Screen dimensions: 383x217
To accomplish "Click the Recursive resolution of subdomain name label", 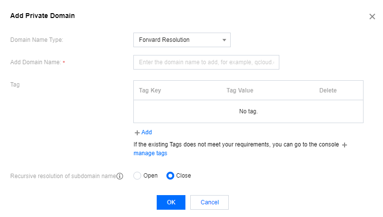I will coord(63,176).
